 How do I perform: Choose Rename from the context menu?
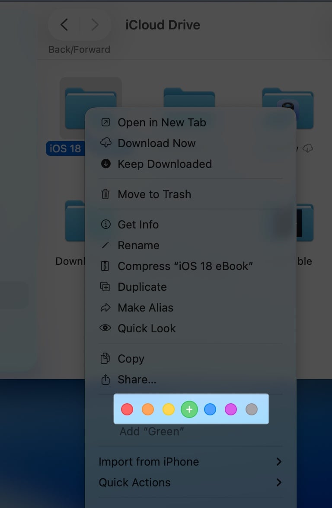tap(191, 245)
